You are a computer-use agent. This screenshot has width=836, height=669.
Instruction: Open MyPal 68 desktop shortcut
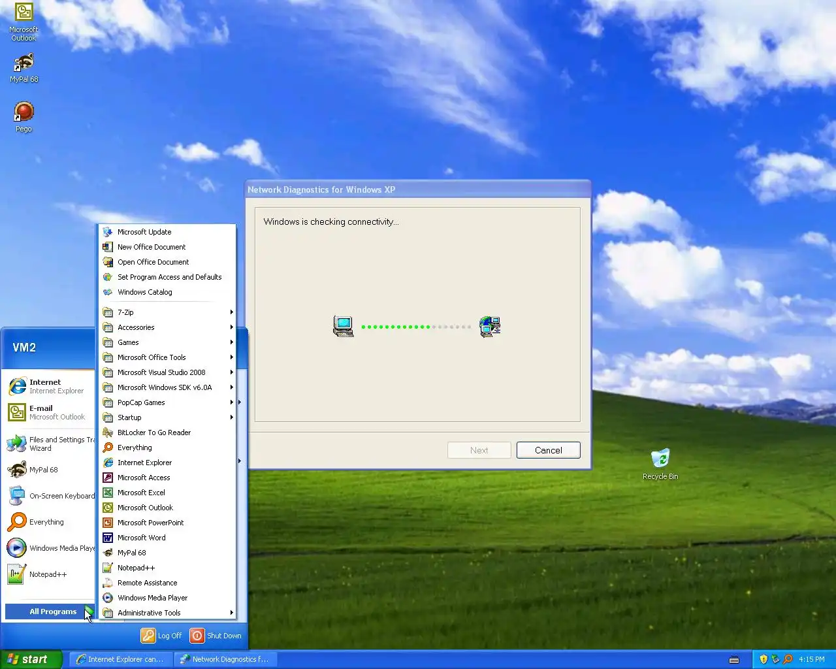click(24, 68)
